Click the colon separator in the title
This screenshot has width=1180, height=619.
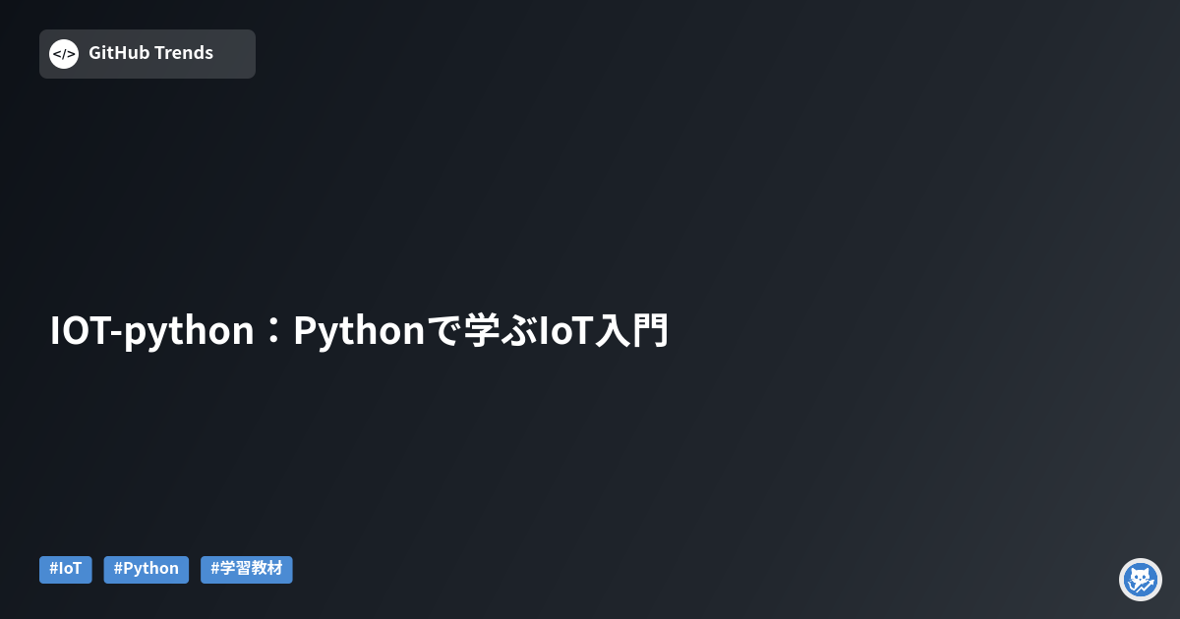pyautogui.click(x=274, y=333)
